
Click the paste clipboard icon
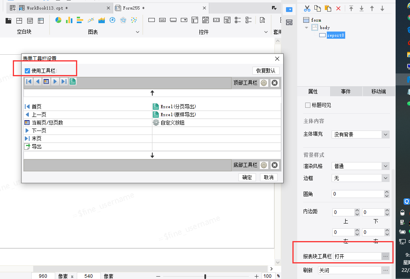pyautogui.click(x=328, y=9)
